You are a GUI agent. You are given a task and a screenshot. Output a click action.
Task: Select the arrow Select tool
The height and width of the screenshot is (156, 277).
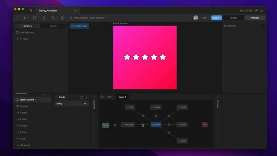pos(25,18)
